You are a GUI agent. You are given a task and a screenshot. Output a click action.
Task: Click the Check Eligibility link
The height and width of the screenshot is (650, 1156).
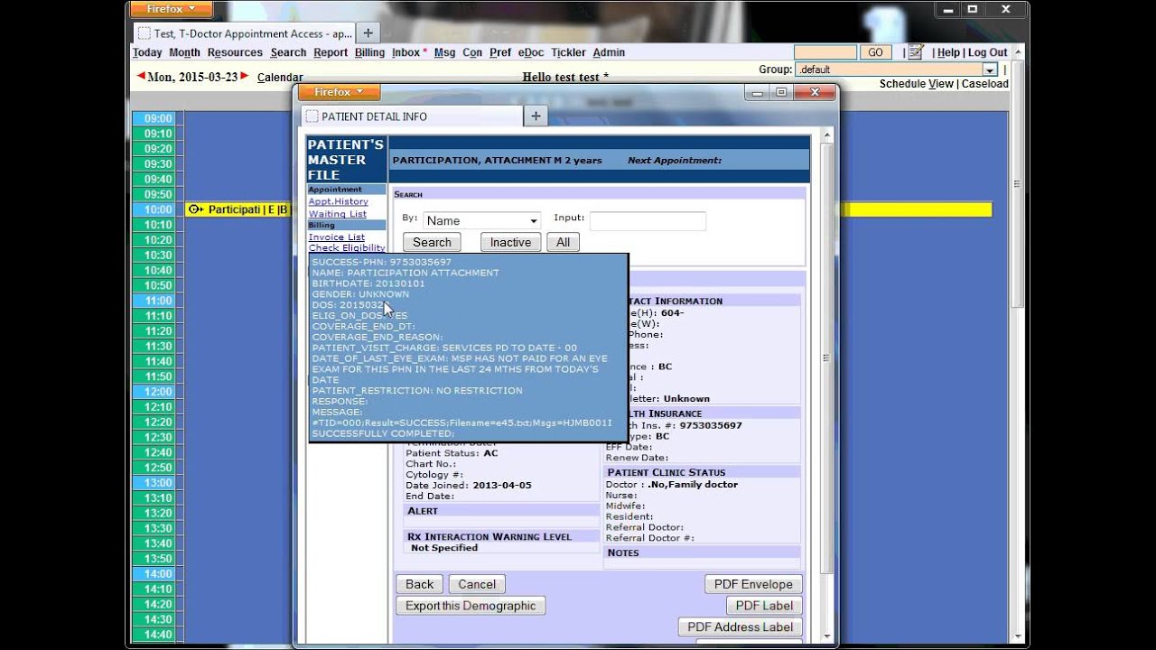pos(347,247)
